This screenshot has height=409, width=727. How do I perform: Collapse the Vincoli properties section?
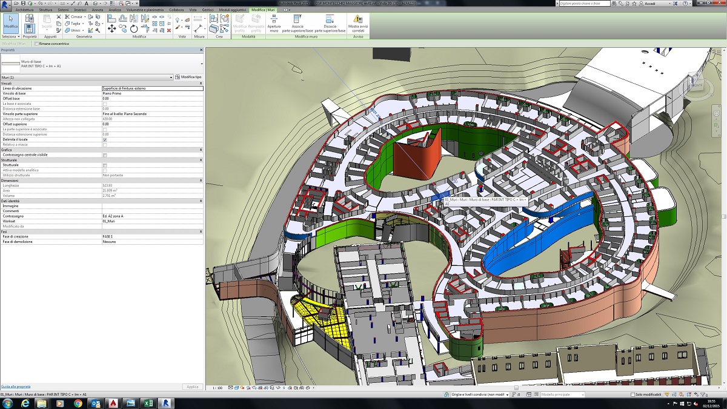[x=201, y=83]
